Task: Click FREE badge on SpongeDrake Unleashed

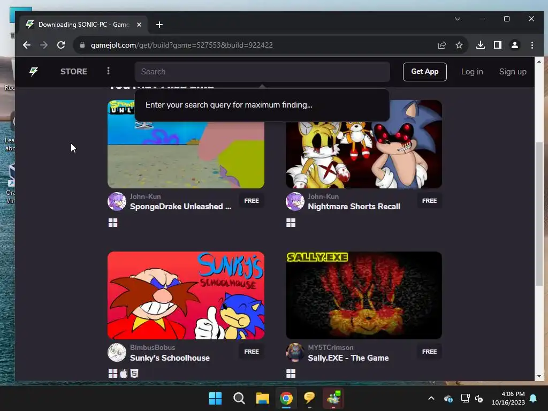Action: [252, 201]
